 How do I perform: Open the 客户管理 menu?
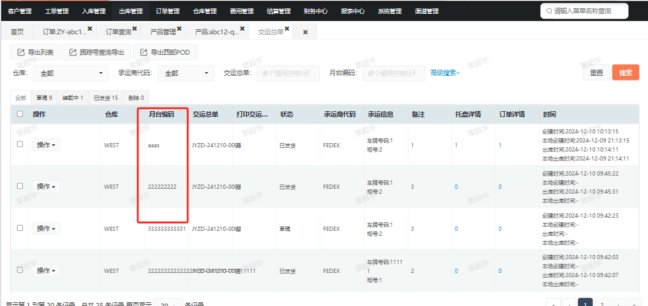click(20, 11)
